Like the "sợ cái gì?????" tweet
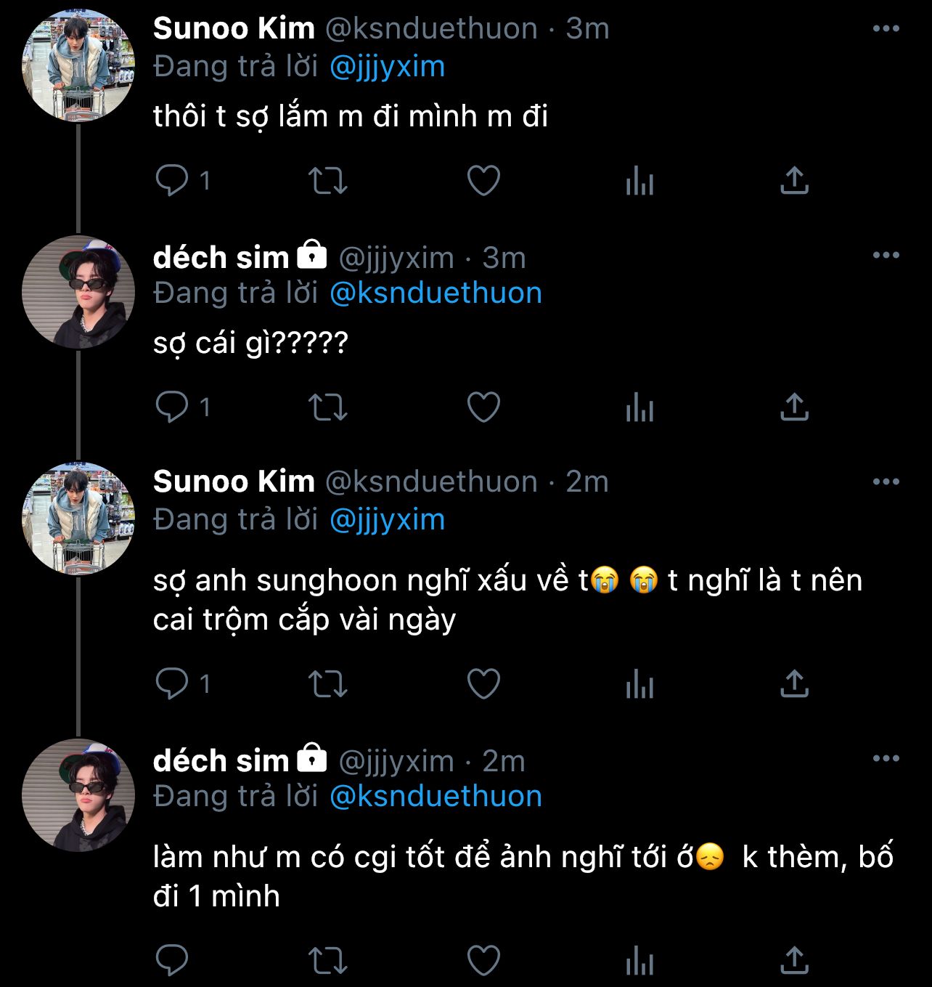The height and width of the screenshot is (987, 932). tap(483, 407)
